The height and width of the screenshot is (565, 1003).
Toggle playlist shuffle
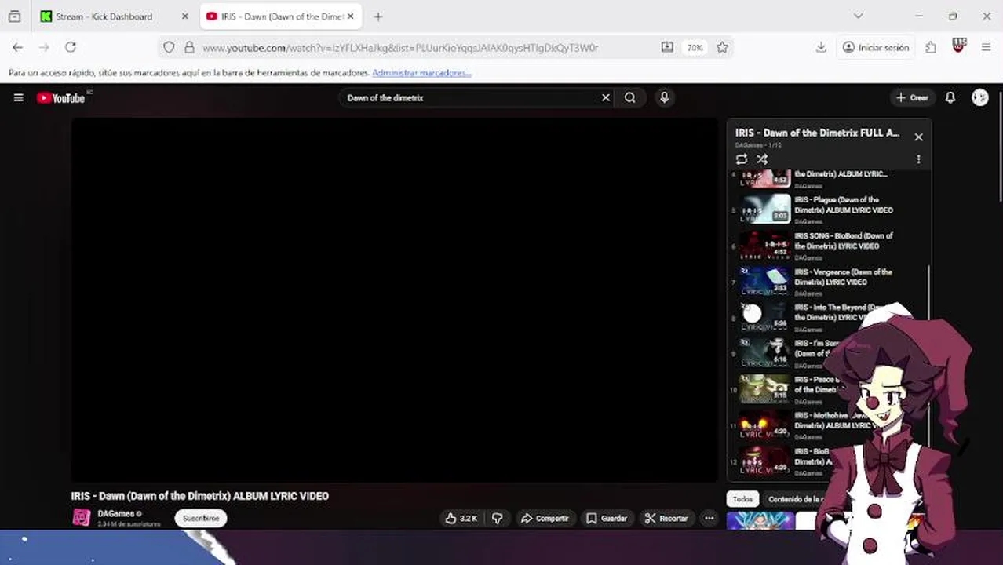coord(761,159)
